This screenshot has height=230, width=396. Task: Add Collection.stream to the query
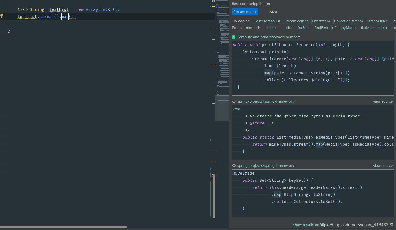coord(348,21)
